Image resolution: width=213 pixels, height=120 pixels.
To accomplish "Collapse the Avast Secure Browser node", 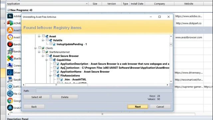I will point(43,56).
